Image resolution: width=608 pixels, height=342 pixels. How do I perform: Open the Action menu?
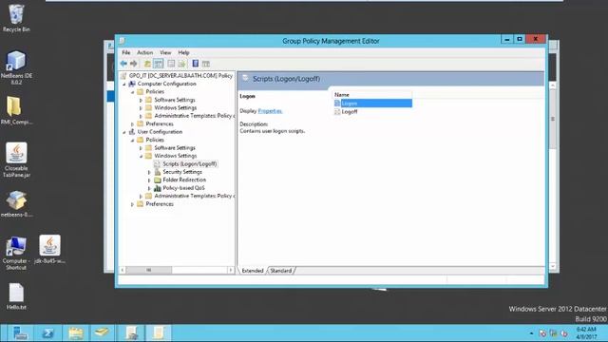pos(144,52)
